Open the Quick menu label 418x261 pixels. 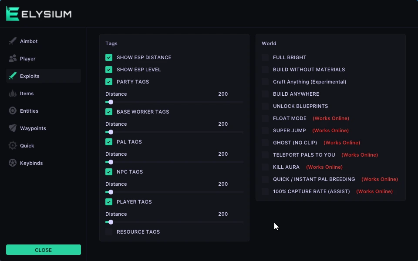point(27,146)
